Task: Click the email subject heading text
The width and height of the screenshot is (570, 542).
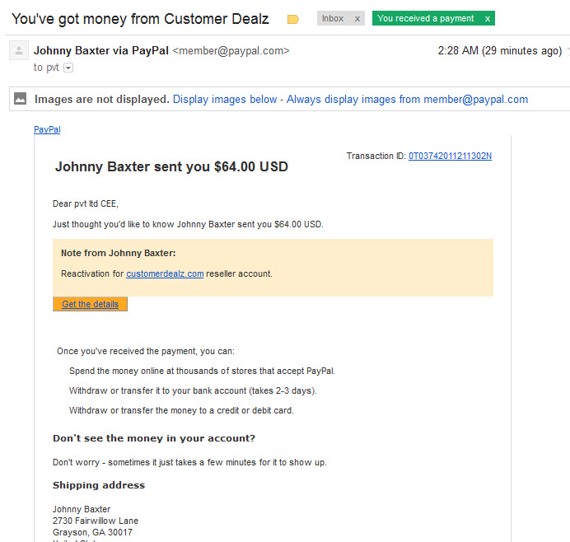Action: [140, 19]
